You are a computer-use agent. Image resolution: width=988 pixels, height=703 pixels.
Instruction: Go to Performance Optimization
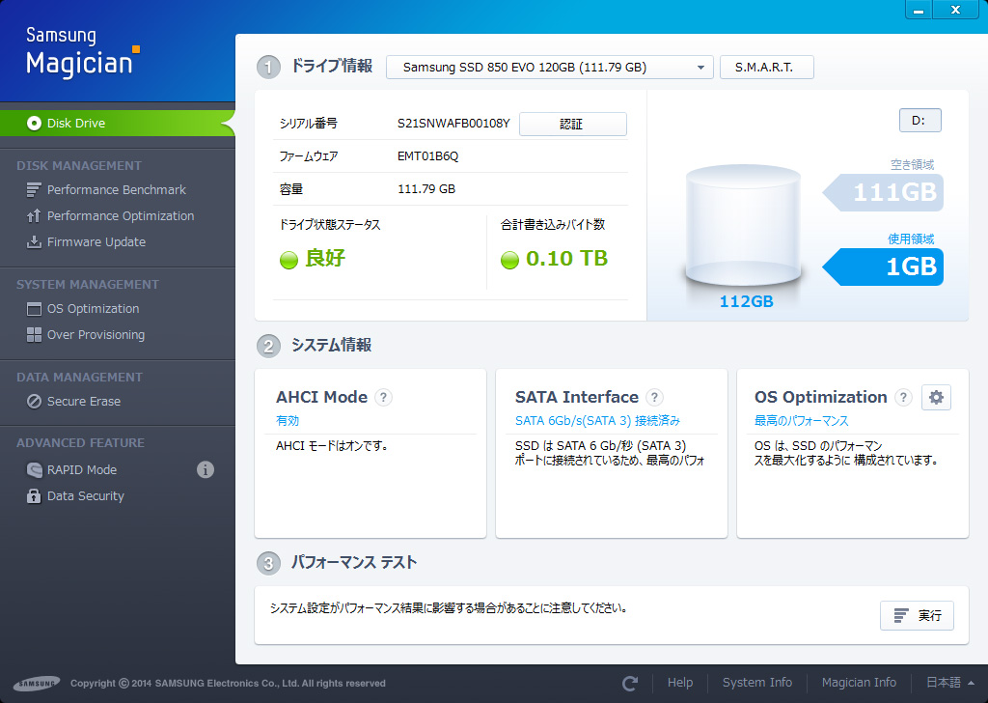121,216
